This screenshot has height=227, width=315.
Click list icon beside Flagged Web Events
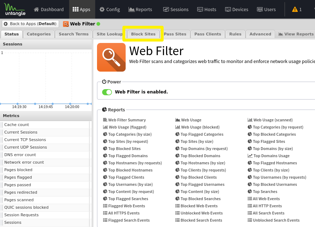[x=105, y=206]
